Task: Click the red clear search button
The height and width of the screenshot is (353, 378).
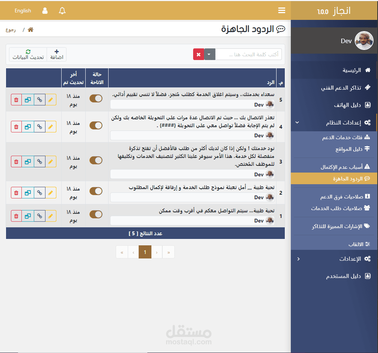Action: 198,54
